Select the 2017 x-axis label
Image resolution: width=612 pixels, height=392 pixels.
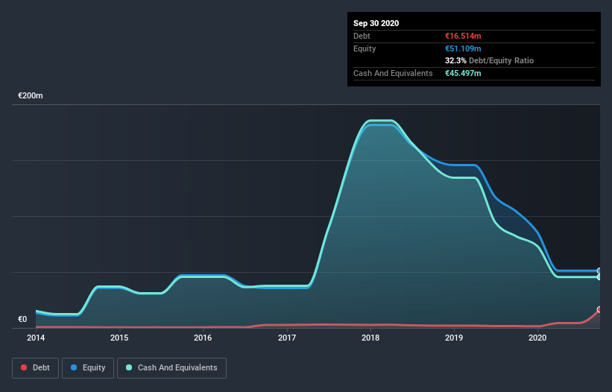(287, 338)
